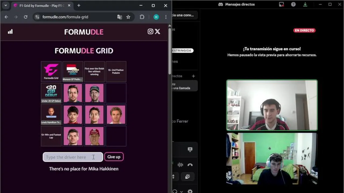The image size is (344, 193).
Task: Open the Chrome tab search dropdown arrow
Action: point(6,5)
